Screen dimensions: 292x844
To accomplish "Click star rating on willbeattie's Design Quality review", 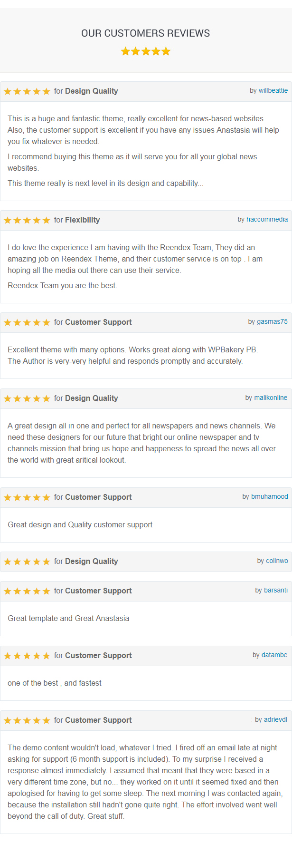I will [27, 91].
